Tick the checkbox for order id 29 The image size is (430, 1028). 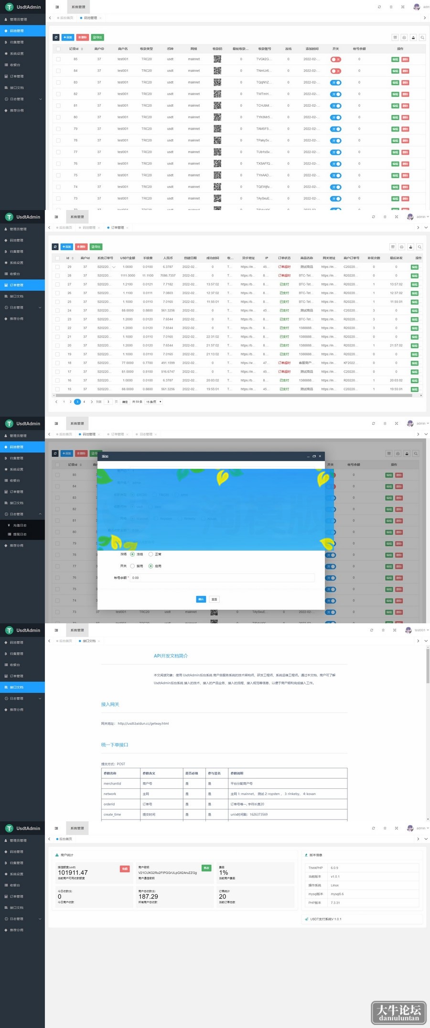pyautogui.click(x=57, y=267)
